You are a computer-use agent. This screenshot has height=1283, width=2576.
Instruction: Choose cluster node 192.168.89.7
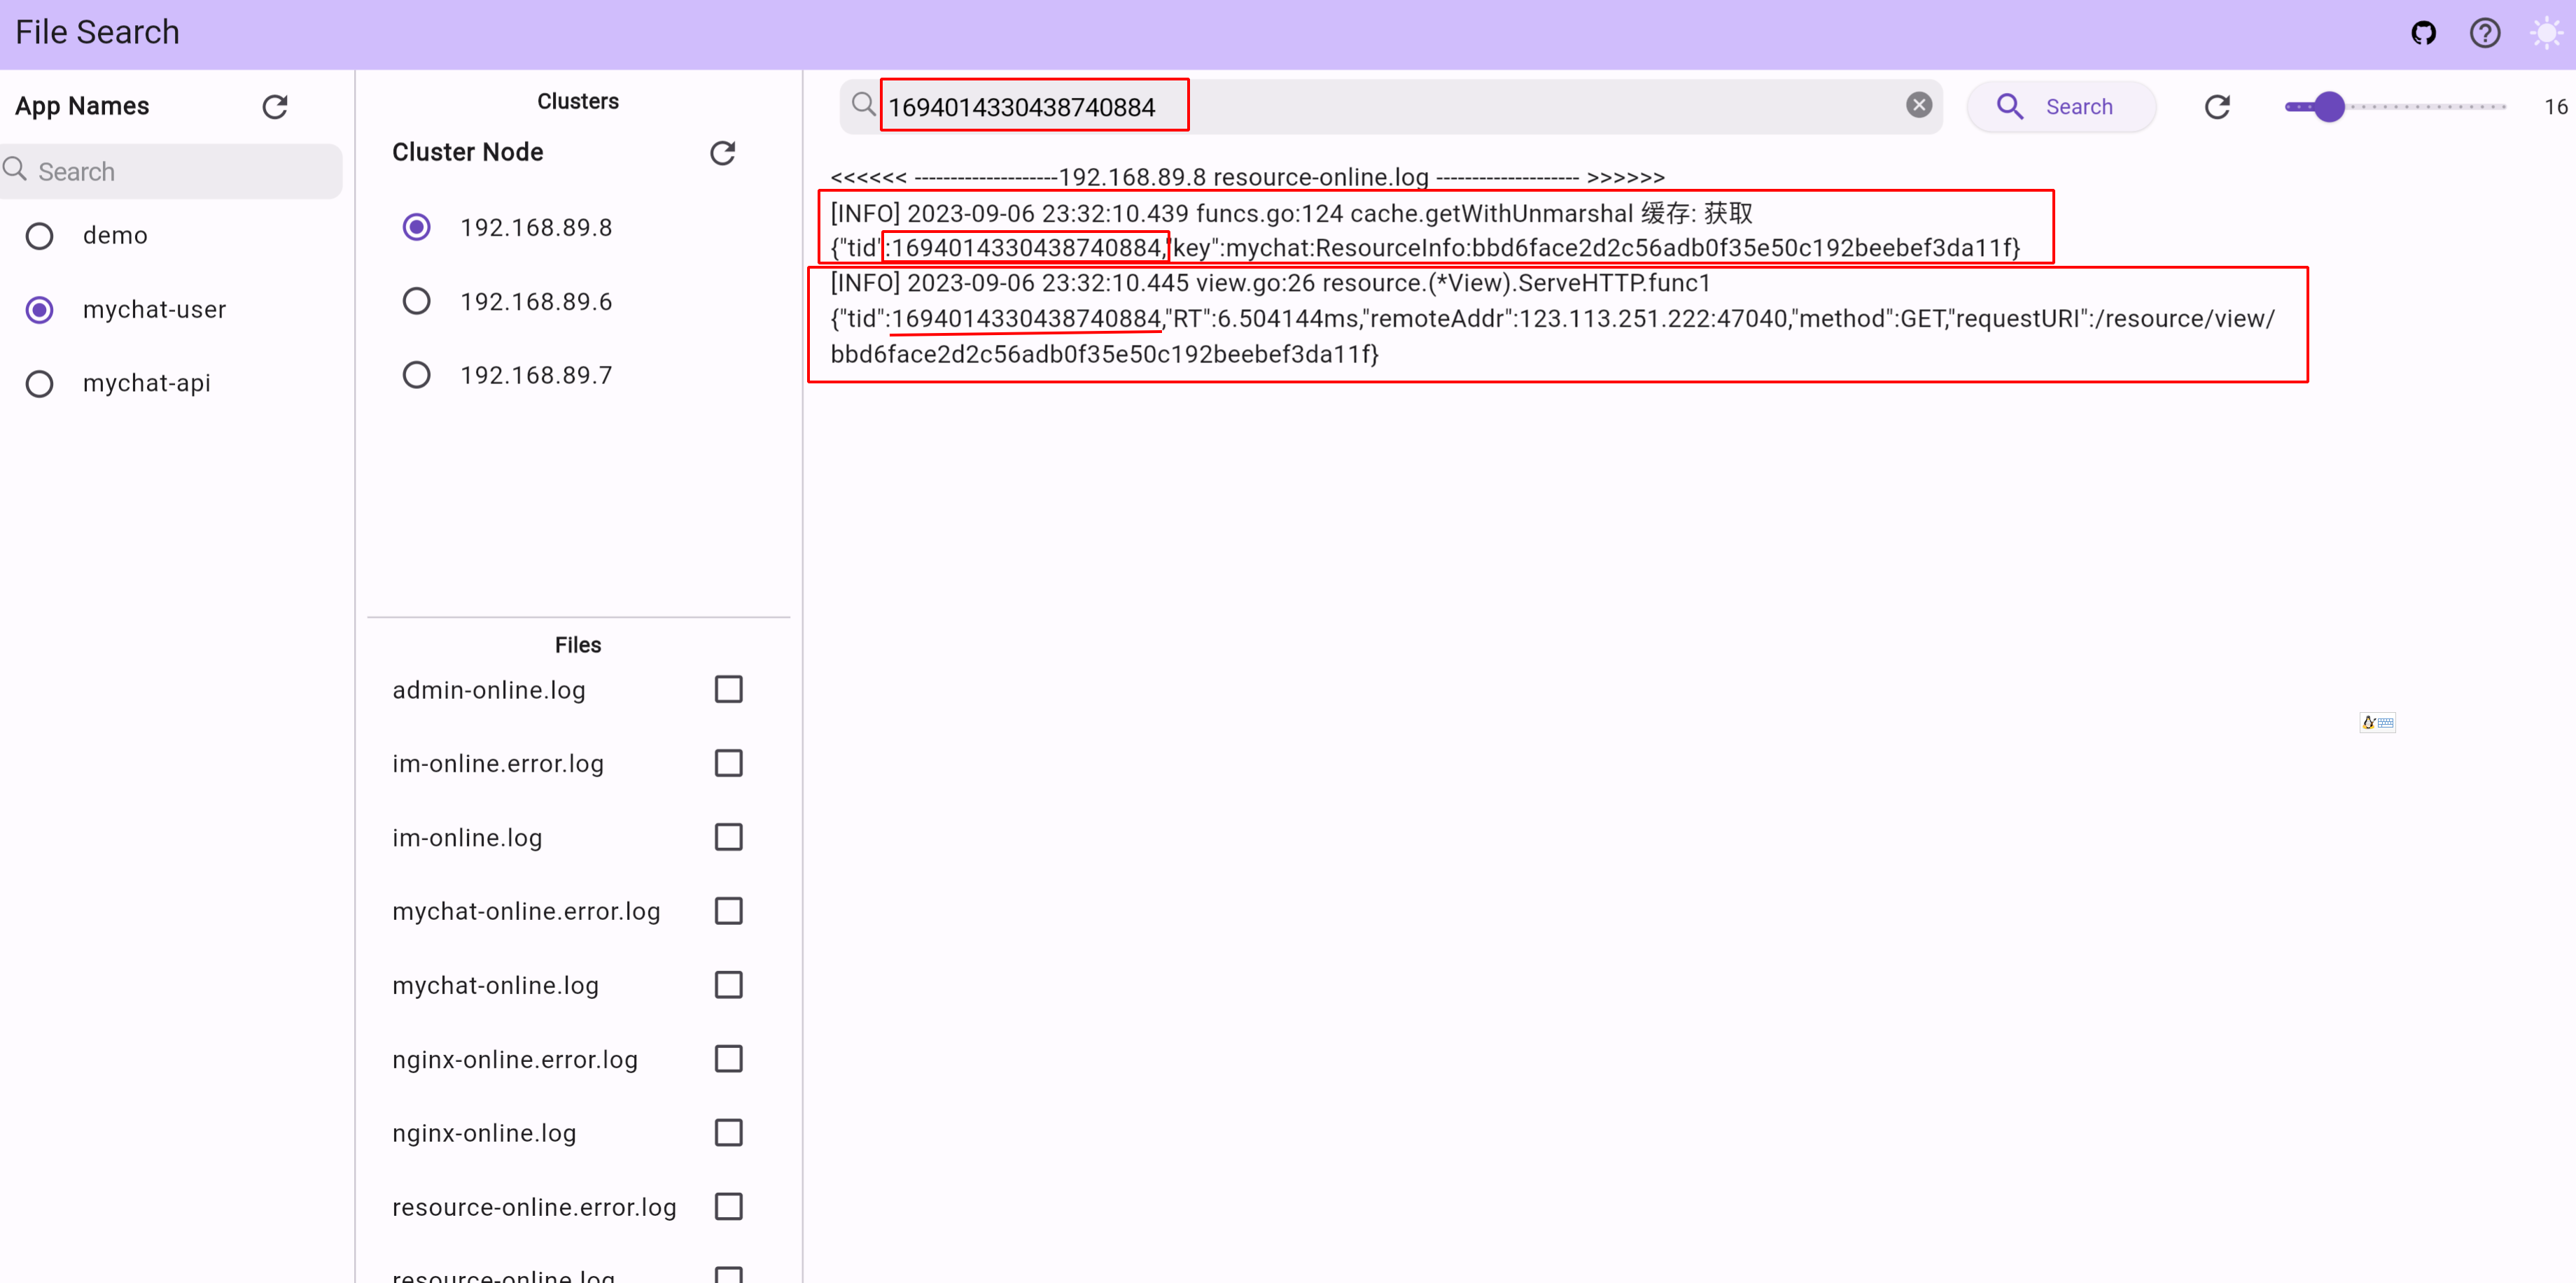(x=416, y=375)
